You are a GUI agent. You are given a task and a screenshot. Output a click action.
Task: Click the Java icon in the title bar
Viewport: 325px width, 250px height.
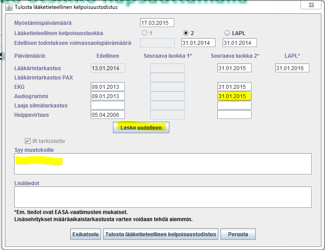(x=9, y=7)
